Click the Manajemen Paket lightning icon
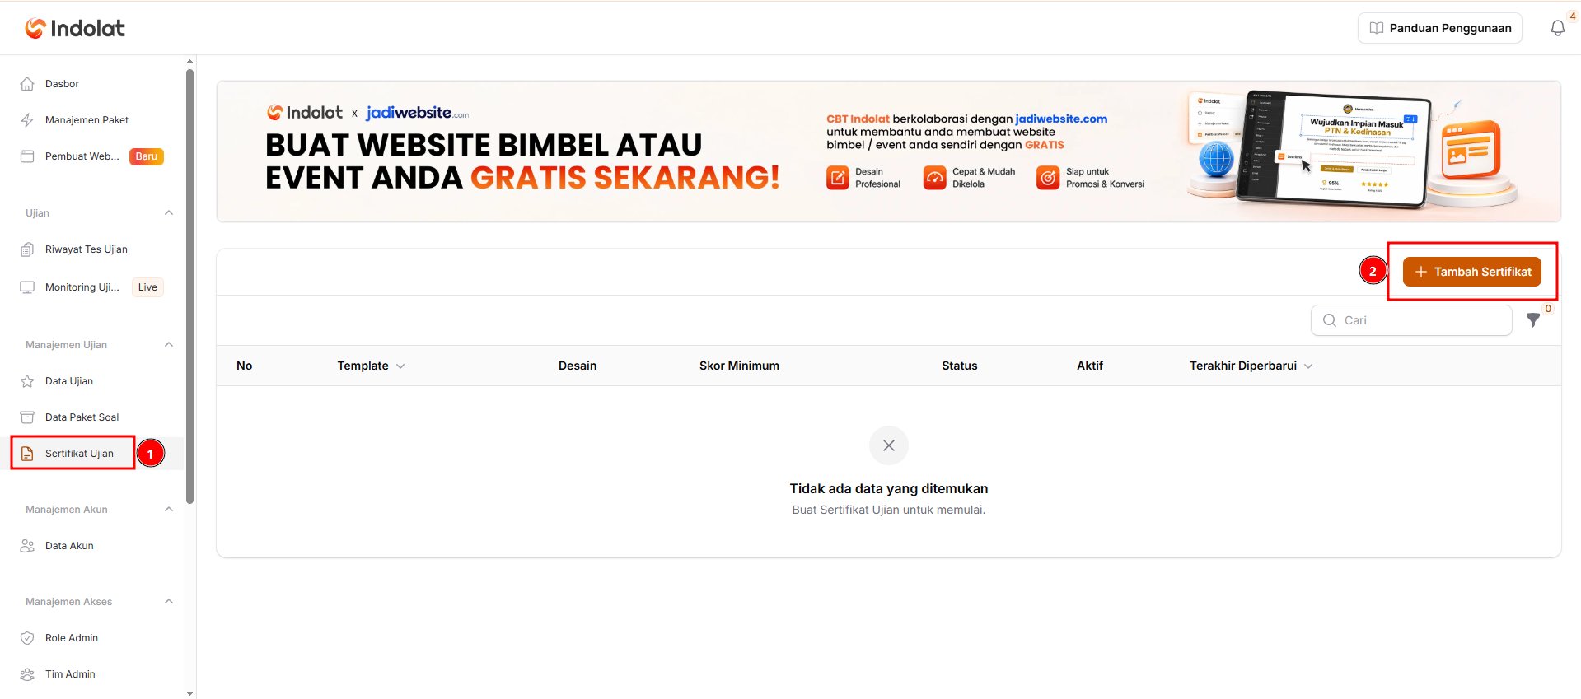Viewport: 1581px width, 699px height. (x=27, y=120)
